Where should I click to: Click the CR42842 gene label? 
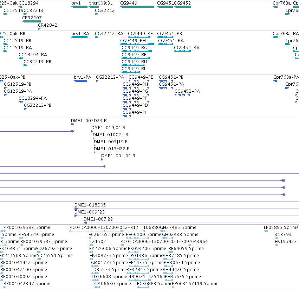click(48, 25)
